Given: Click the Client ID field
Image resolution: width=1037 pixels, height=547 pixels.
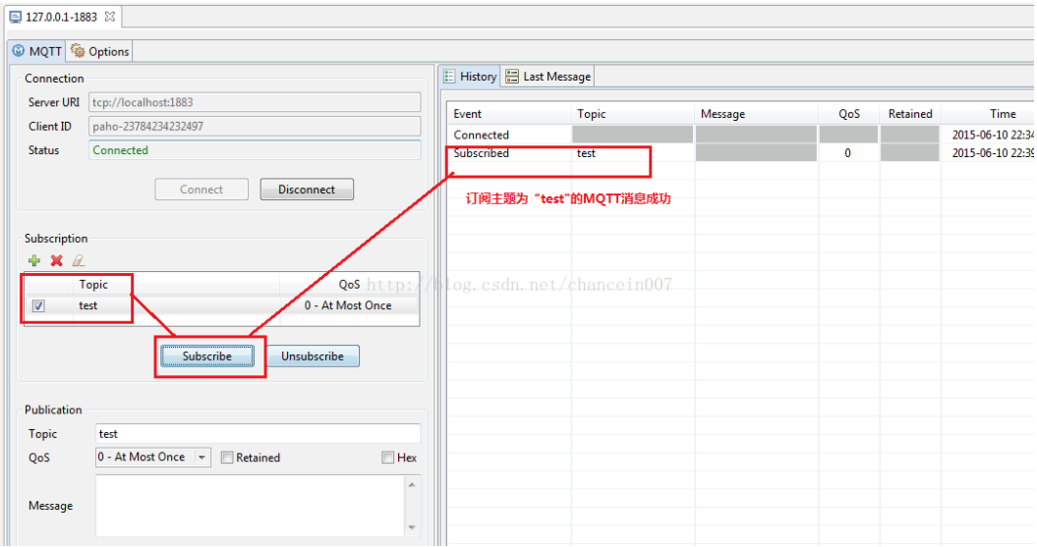Looking at the screenshot, I should click(255, 126).
